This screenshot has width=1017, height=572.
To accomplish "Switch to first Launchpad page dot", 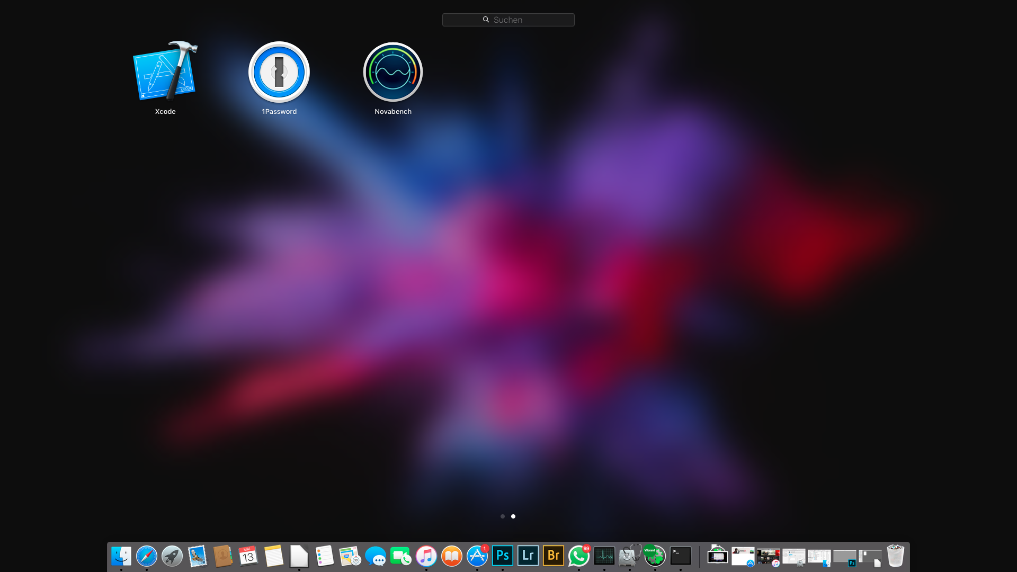I will [503, 516].
